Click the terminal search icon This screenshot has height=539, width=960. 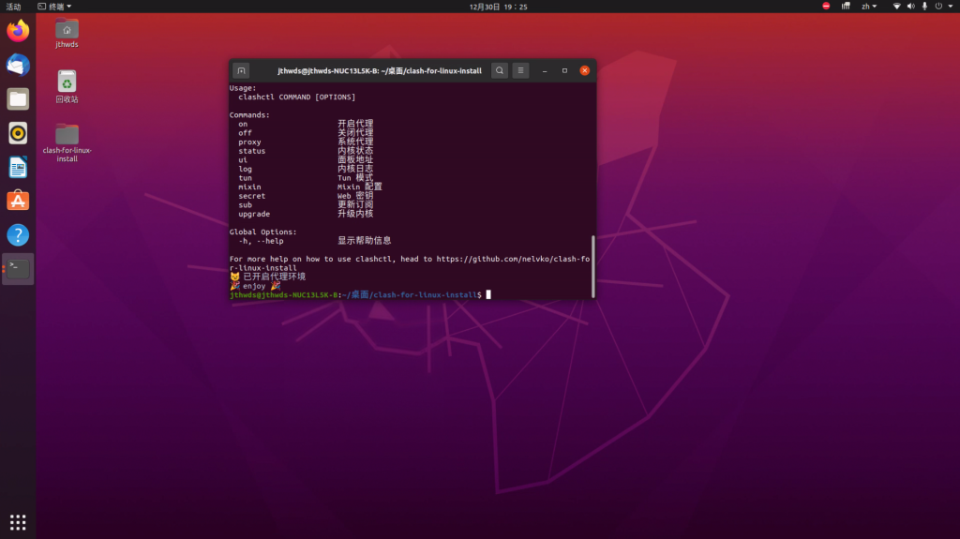pos(500,70)
